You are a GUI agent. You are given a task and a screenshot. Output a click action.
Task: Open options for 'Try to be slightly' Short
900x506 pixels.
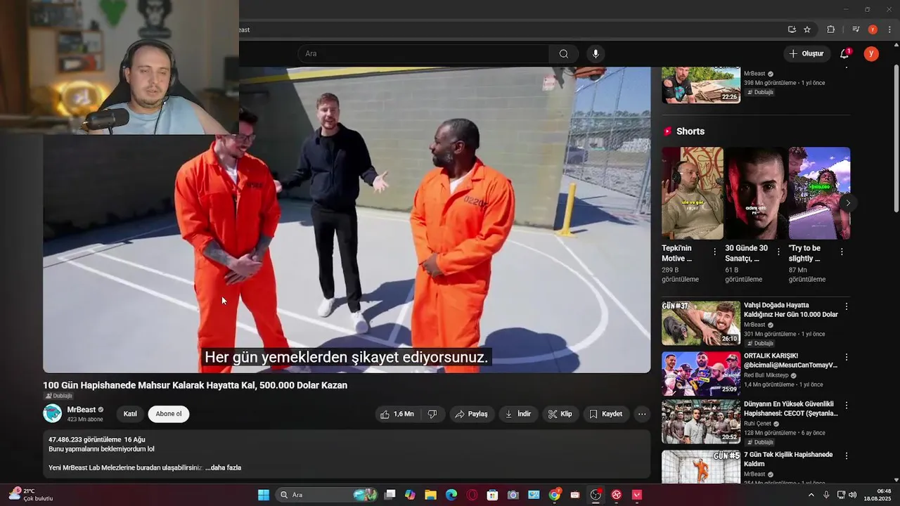[842, 252]
